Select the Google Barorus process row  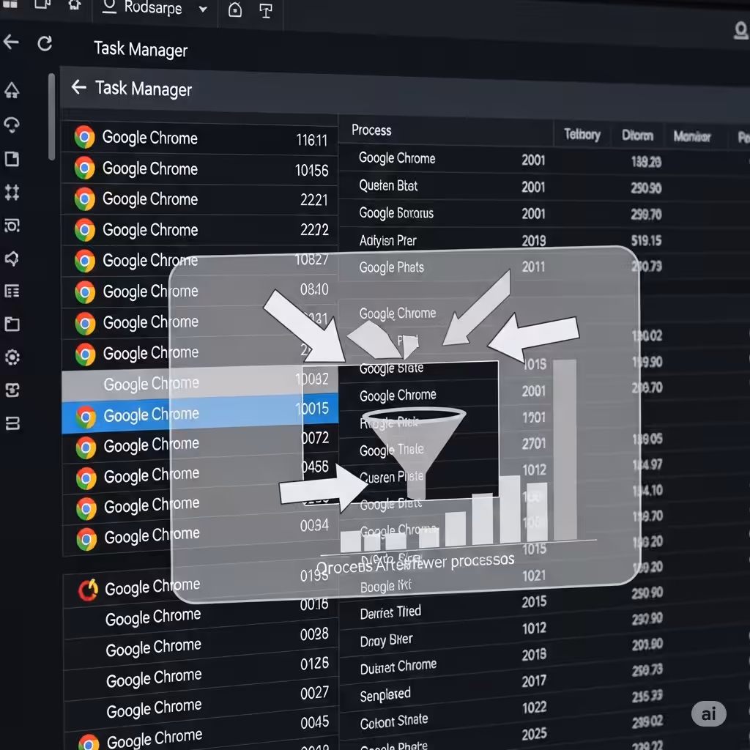coord(544,214)
